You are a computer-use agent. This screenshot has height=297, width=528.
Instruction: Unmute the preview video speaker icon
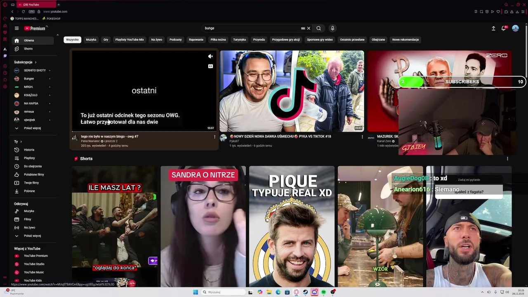click(210, 57)
